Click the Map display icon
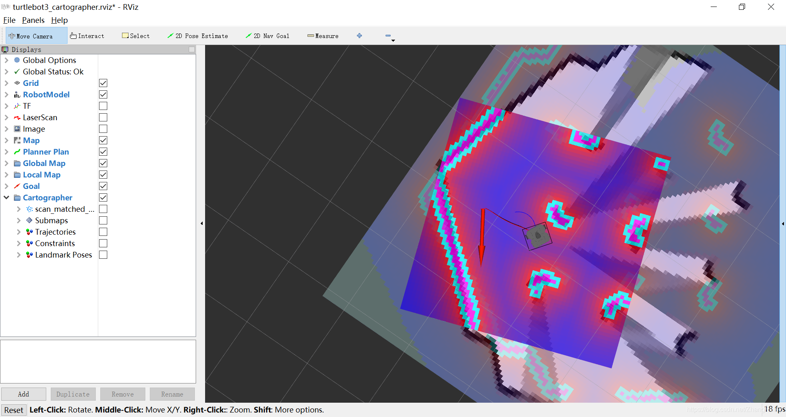This screenshot has width=786, height=417. point(17,140)
